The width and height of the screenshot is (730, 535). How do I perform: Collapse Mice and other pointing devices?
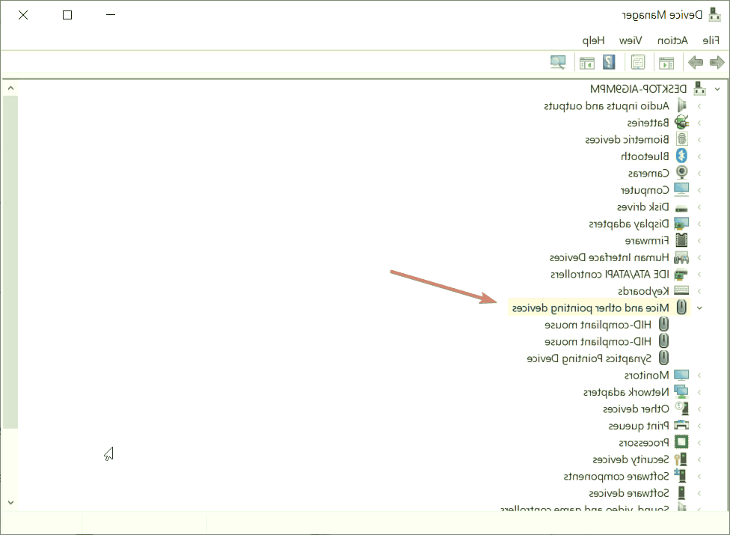699,308
